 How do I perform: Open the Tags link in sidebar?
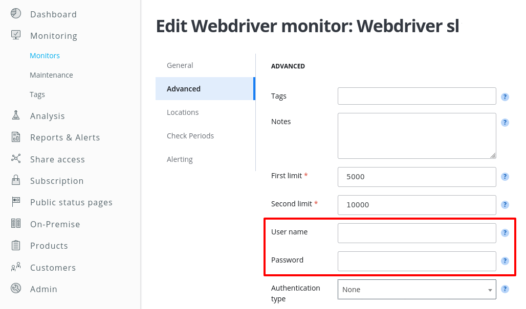coord(37,94)
